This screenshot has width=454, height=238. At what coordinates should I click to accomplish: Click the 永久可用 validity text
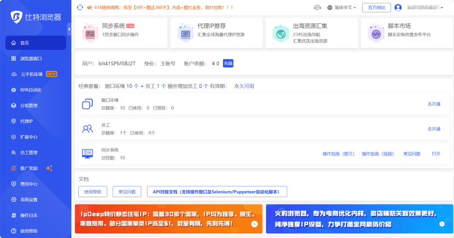(244, 86)
